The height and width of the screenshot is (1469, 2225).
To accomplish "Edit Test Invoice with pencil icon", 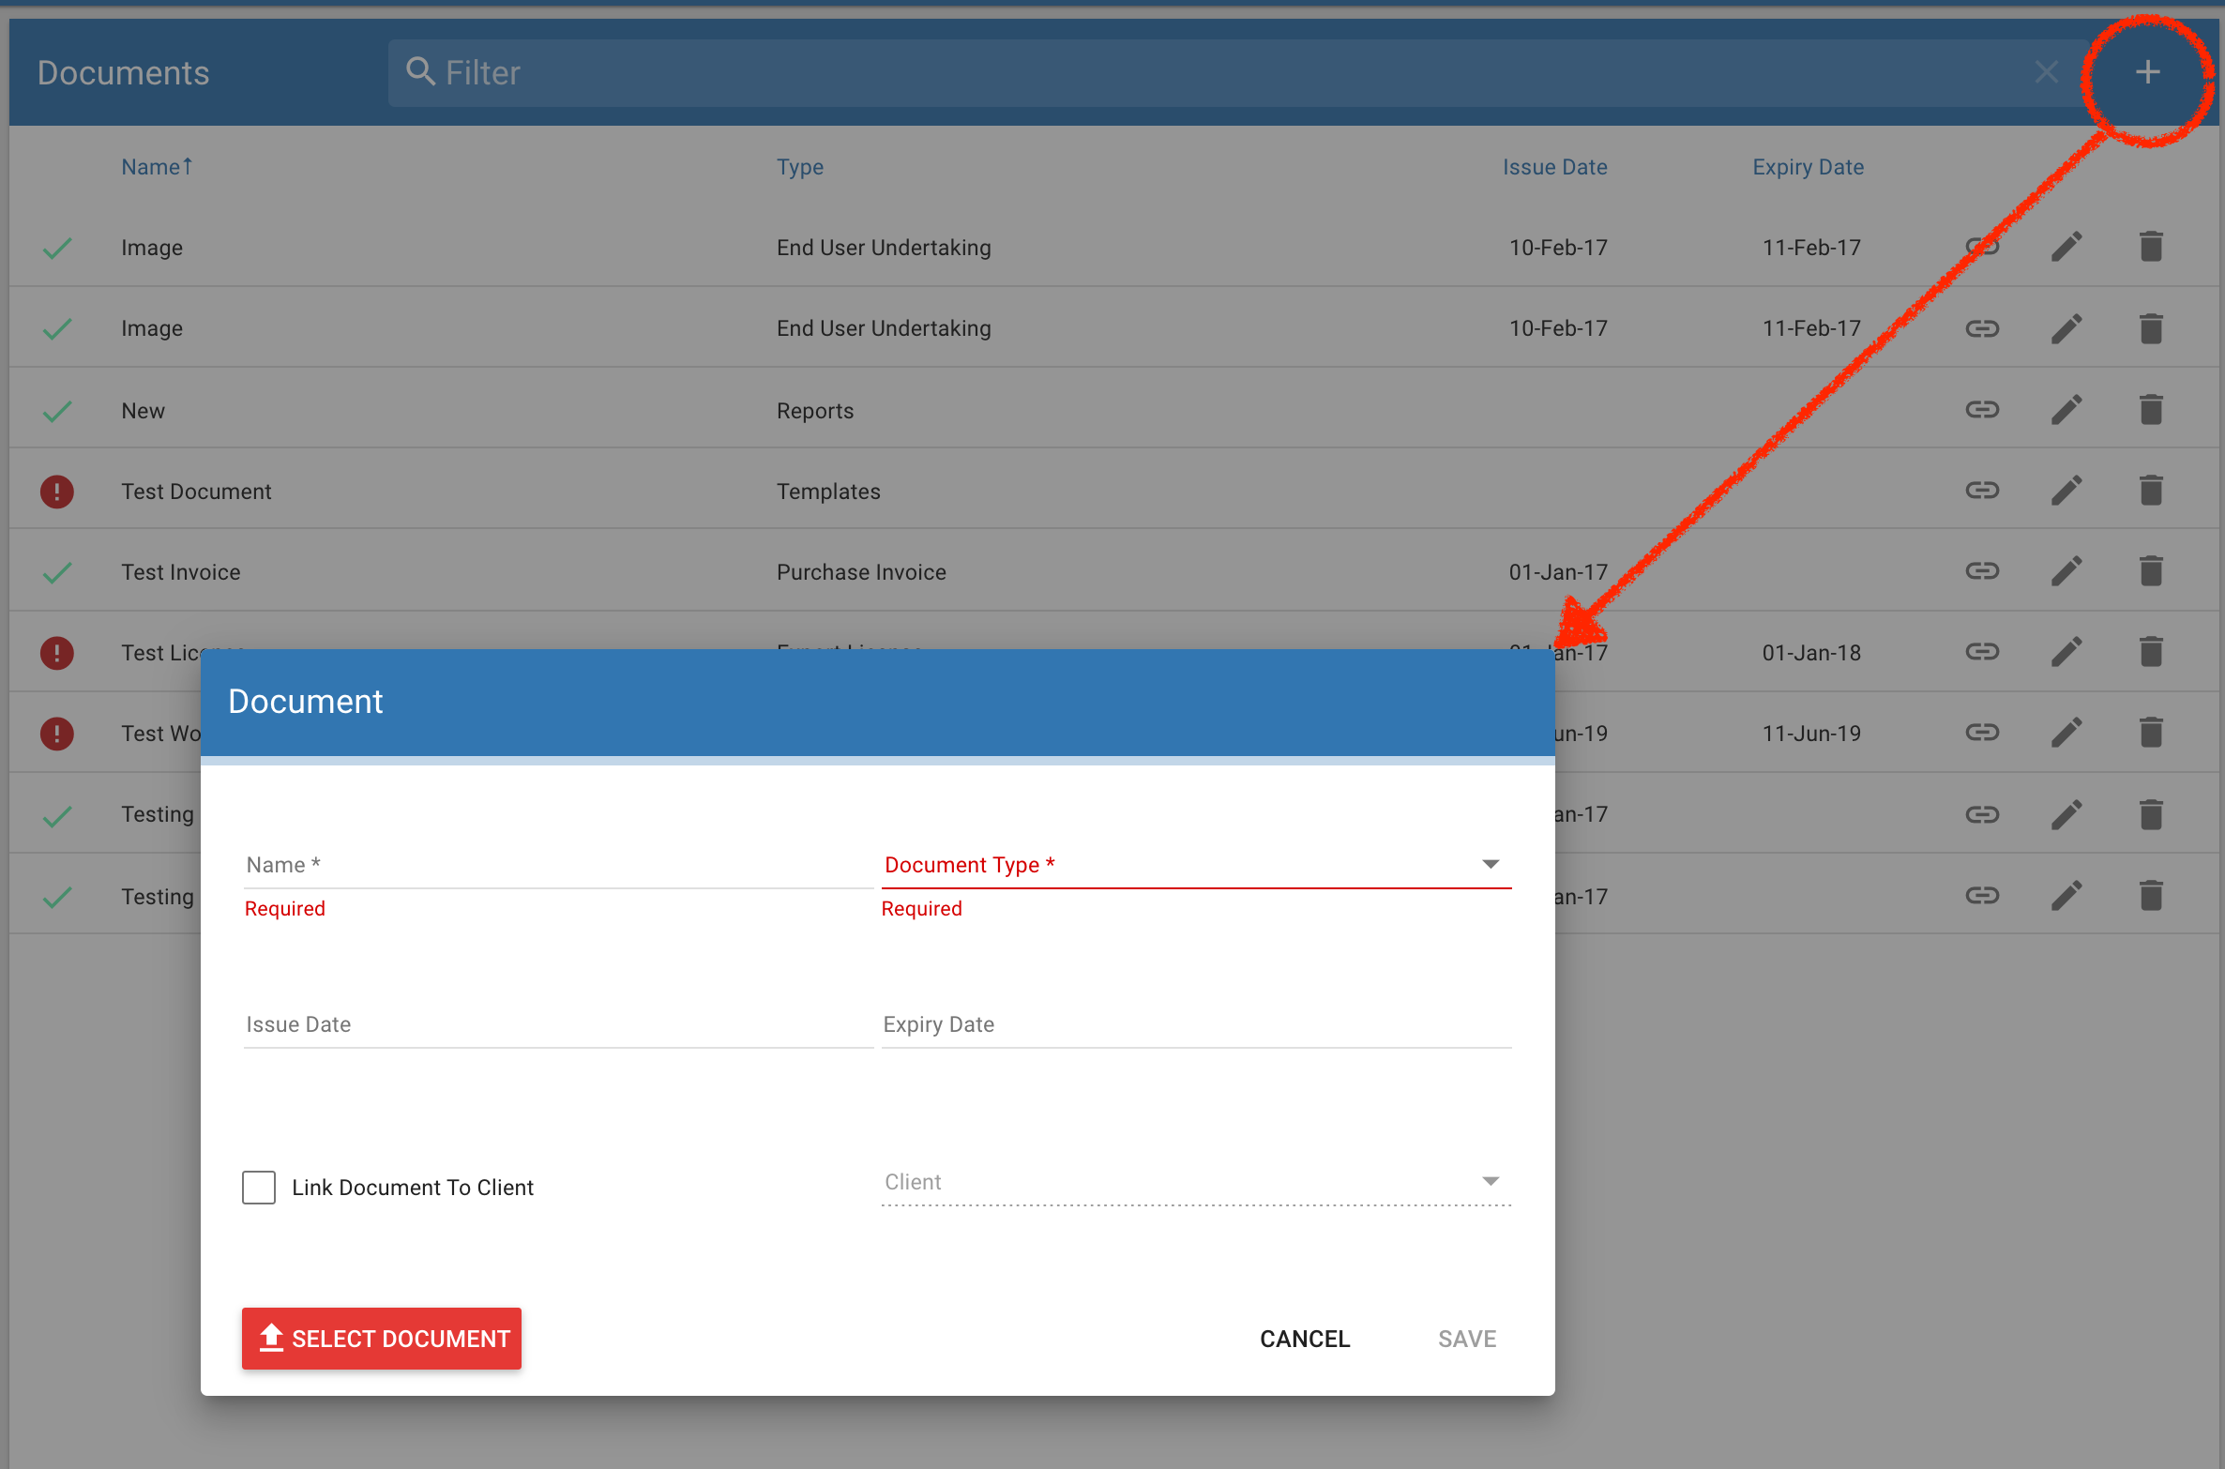I will [2066, 570].
